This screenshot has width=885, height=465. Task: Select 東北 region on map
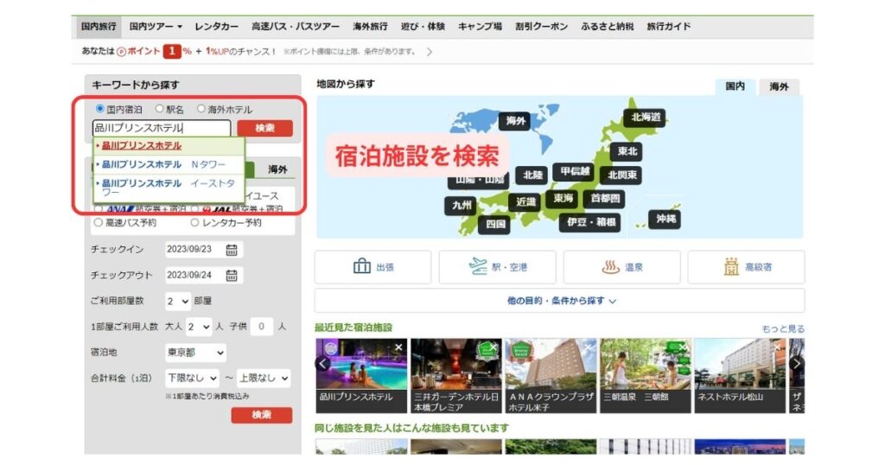[627, 151]
